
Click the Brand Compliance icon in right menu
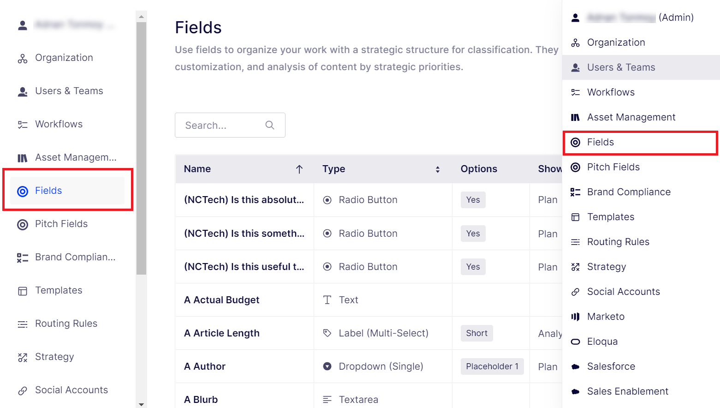coord(575,192)
